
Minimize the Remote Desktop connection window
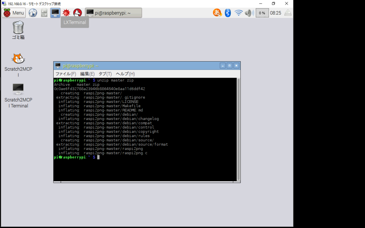click(261, 4)
